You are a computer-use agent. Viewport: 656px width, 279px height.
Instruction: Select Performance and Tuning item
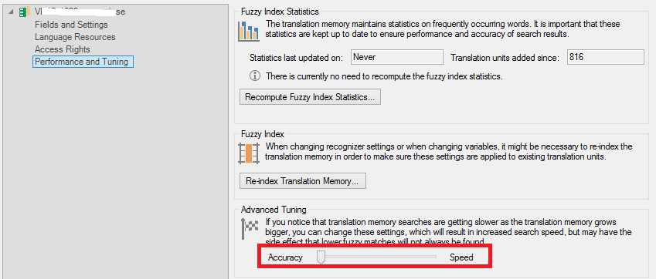click(83, 62)
